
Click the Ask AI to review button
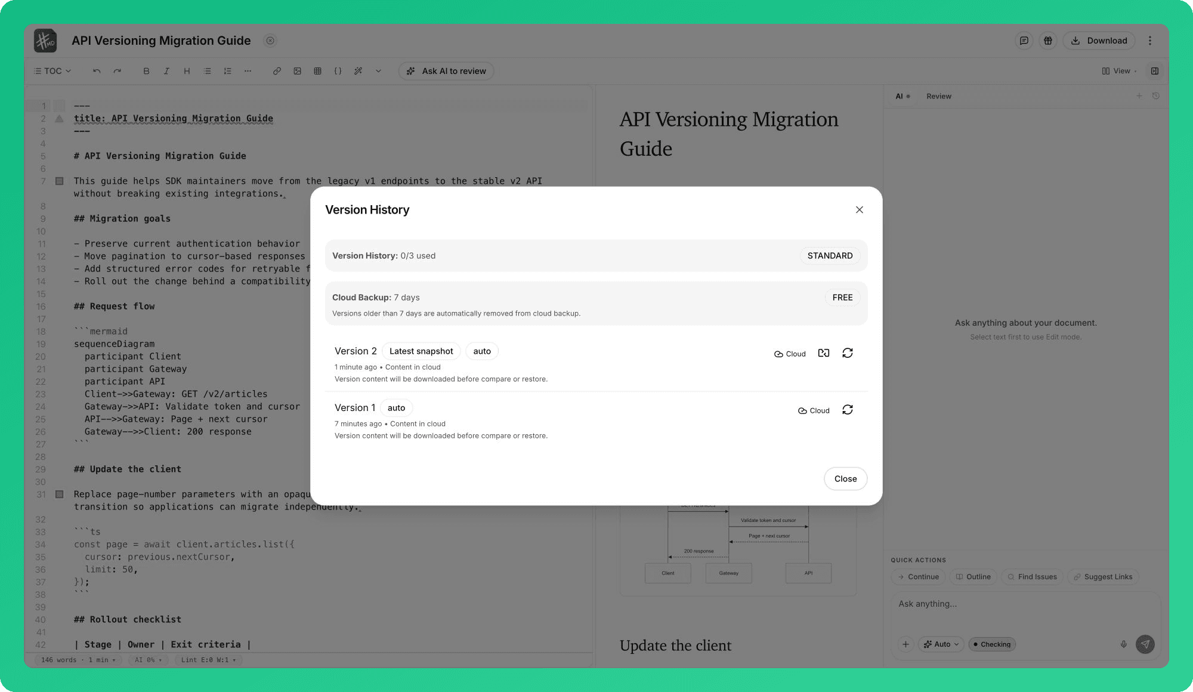pyautogui.click(x=446, y=71)
